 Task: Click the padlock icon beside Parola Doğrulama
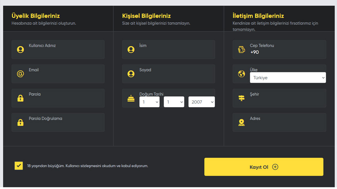[x=20, y=123]
